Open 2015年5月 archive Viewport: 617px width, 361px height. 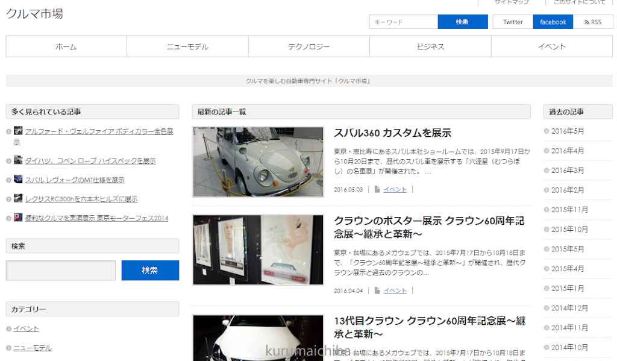point(568,249)
